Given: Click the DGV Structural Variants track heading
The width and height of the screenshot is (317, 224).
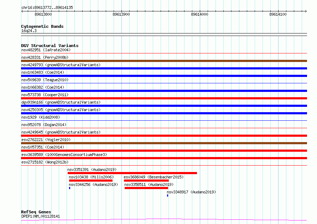Looking at the screenshot, I should (x=50, y=46).
